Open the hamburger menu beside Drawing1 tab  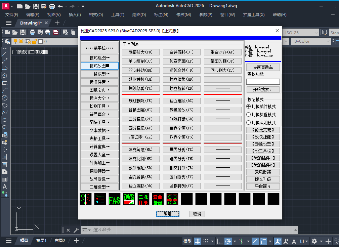9,23
